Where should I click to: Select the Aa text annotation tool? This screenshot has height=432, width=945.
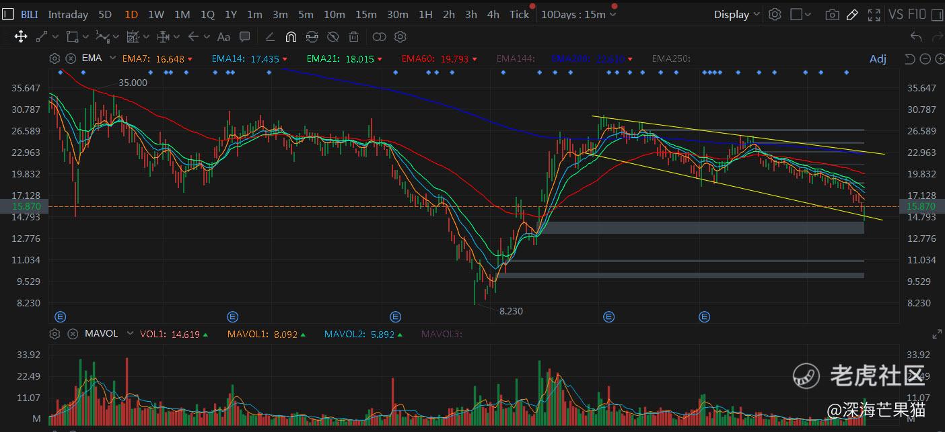tap(224, 37)
